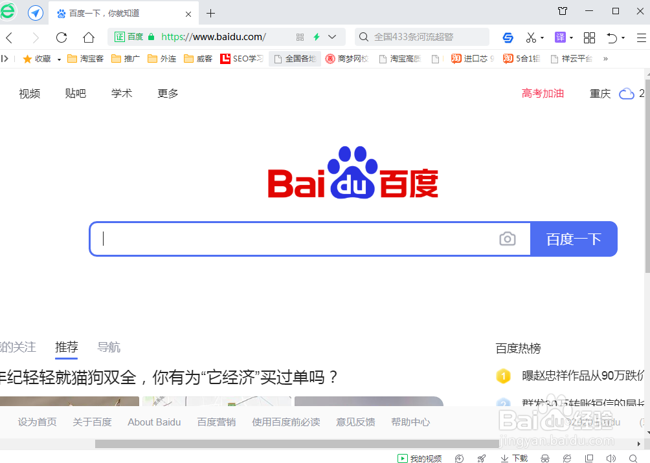Image resolution: width=650 pixels, height=463 pixels.
Task: Close the 百度一下 tab
Action: pos(188,14)
